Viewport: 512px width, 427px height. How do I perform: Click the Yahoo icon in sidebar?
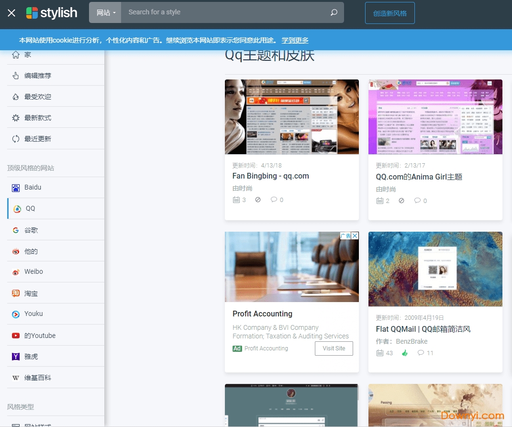16,357
